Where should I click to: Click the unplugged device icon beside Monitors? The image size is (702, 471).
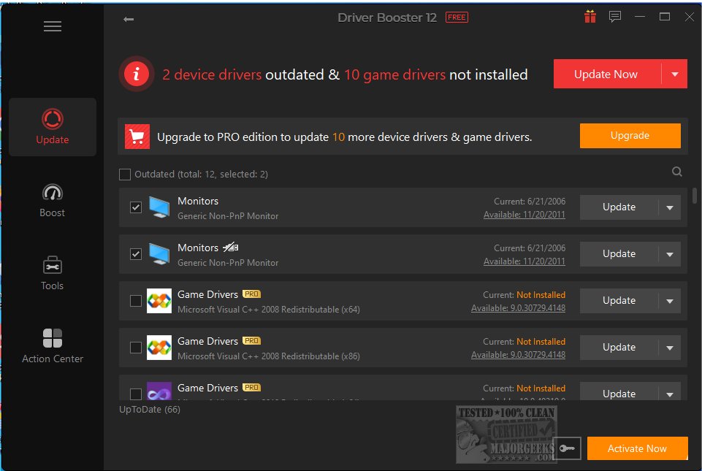(231, 247)
